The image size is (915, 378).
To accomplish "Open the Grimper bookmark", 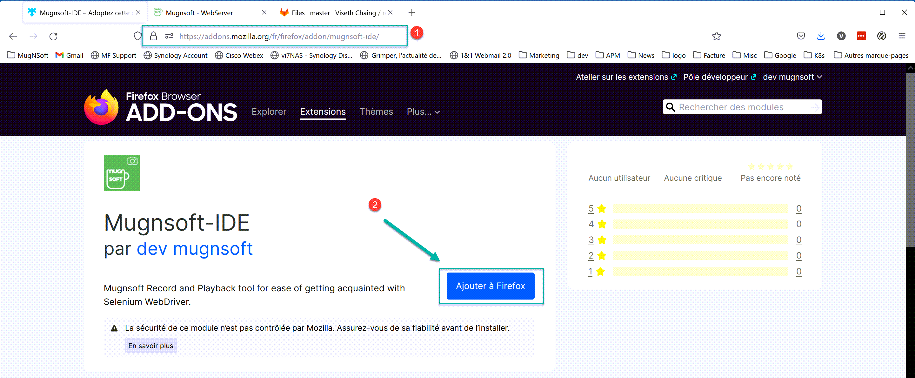I will tap(401, 55).
